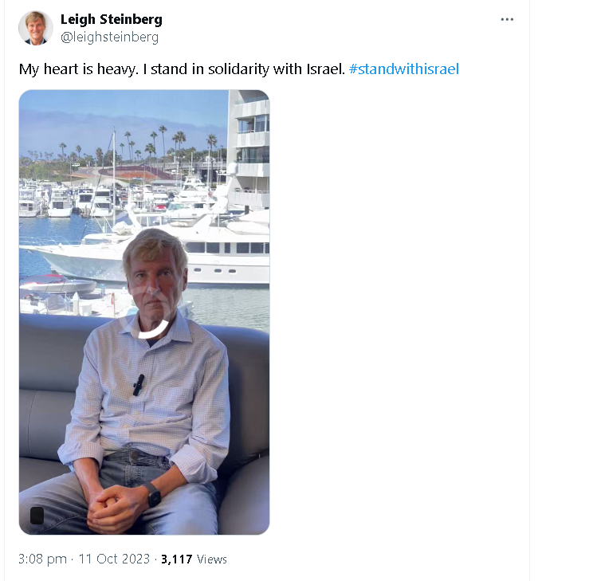This screenshot has height=581, width=589.
Task: Click the clip-on microphone on the man's shirt
Action: coord(138,385)
